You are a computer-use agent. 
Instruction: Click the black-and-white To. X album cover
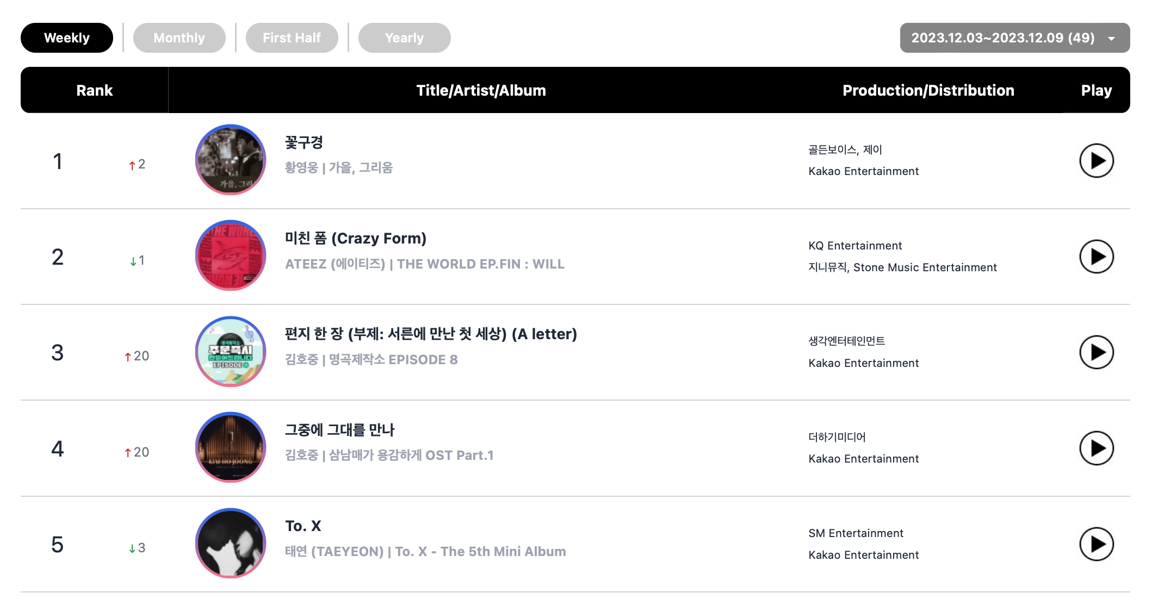[x=231, y=543]
